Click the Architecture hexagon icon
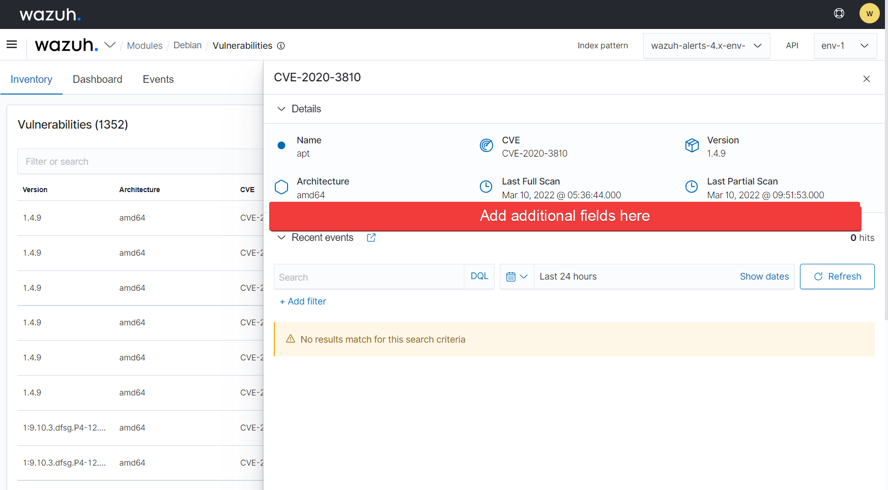888x490 pixels. click(281, 187)
